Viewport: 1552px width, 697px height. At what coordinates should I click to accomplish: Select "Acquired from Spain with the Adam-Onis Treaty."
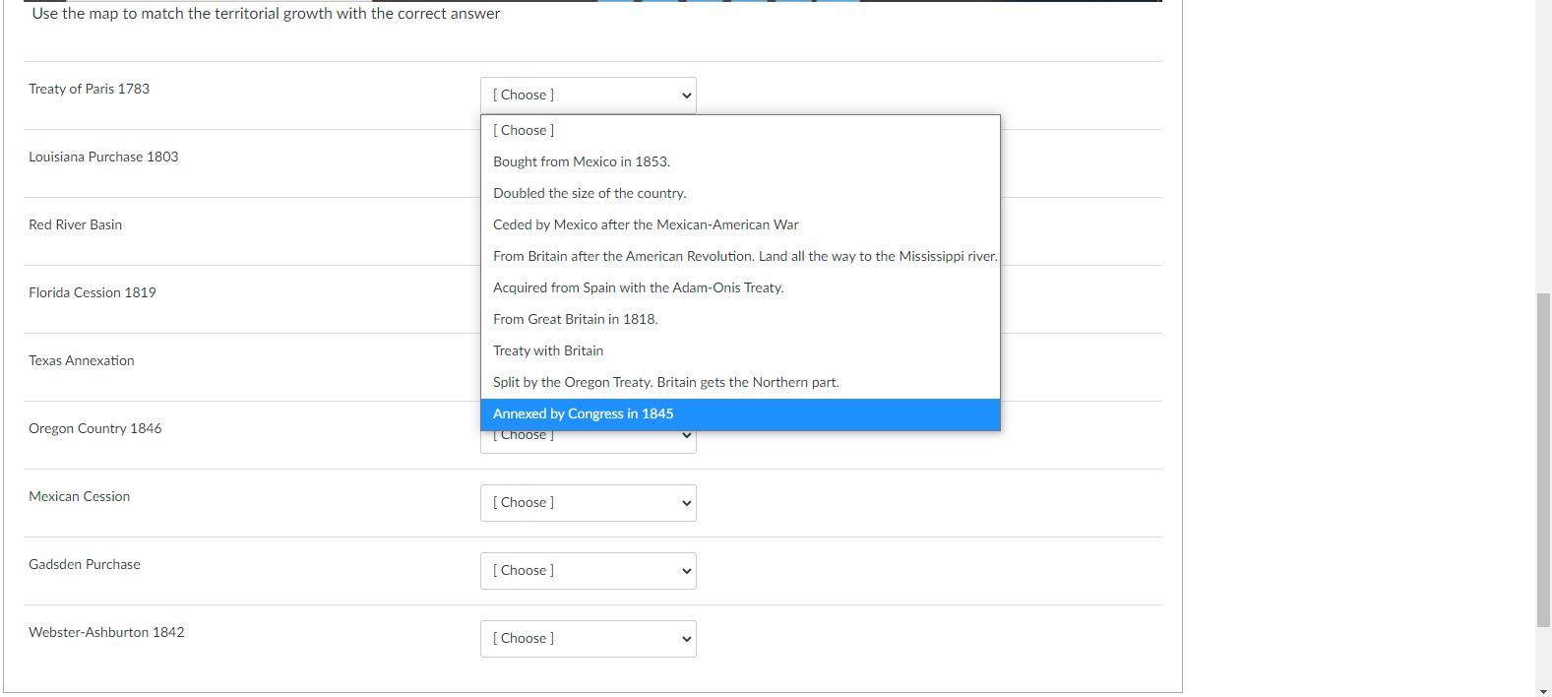(638, 287)
